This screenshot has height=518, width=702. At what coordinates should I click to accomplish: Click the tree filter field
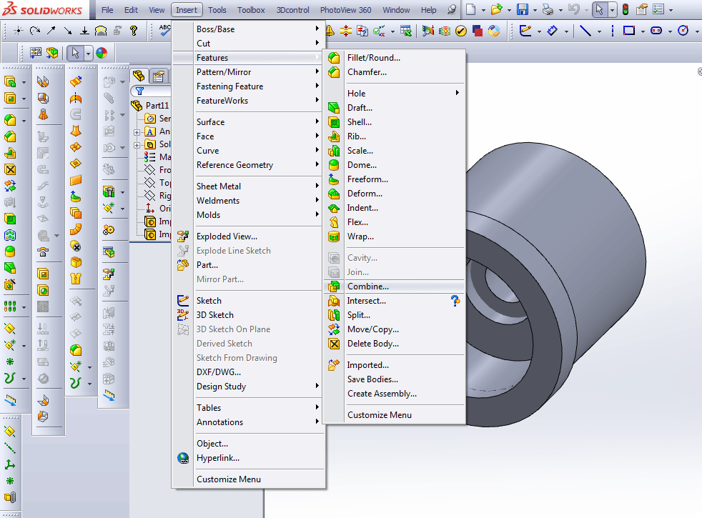[x=152, y=91]
